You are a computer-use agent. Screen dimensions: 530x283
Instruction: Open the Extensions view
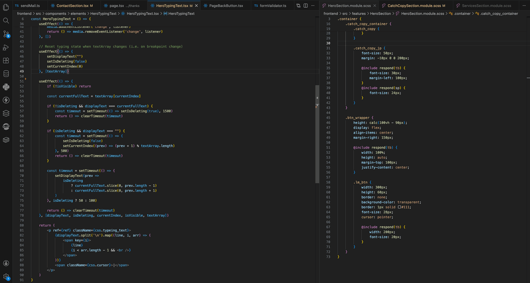pyautogui.click(x=5, y=60)
